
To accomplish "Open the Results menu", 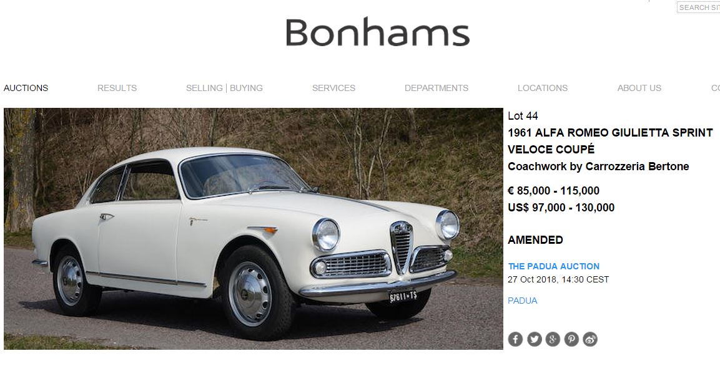I will (117, 88).
